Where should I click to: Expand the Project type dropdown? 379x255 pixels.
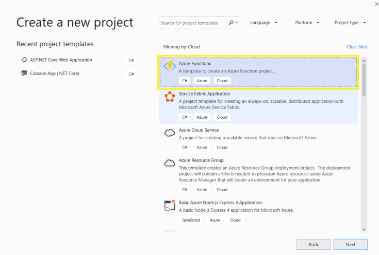tap(350, 23)
